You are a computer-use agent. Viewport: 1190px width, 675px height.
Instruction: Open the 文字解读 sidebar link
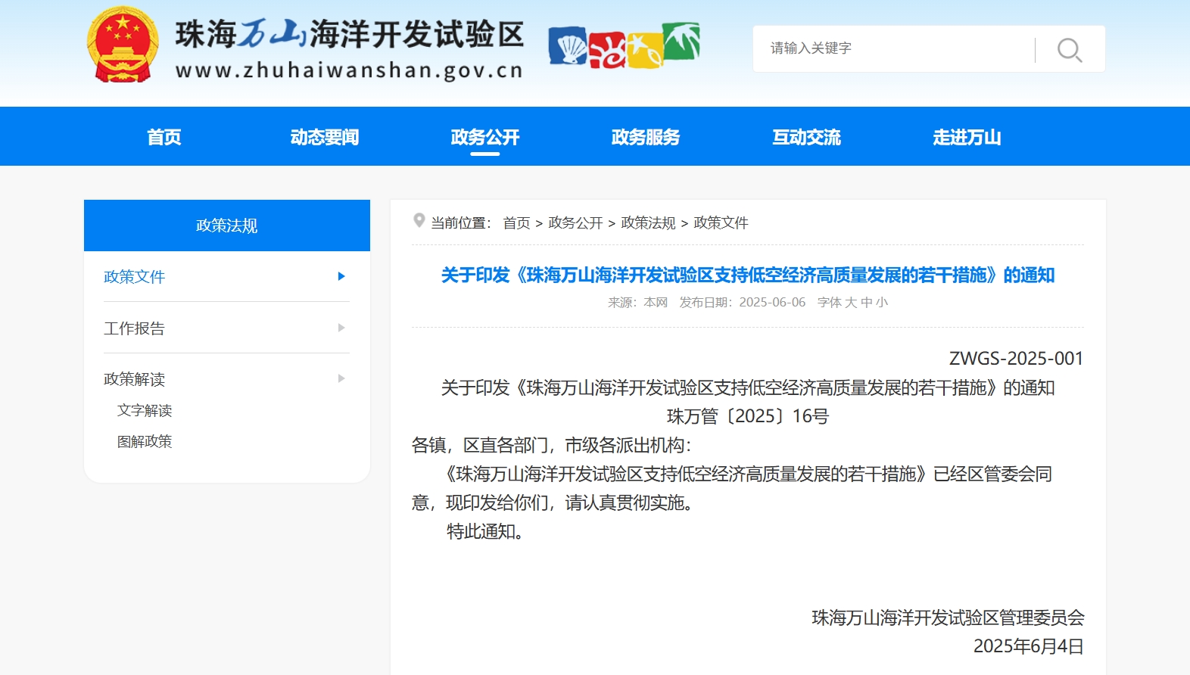(x=145, y=410)
